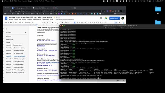Screen dimensions: 165x93
Task: Insert a link from the toolbar
Action: coord(66,23)
